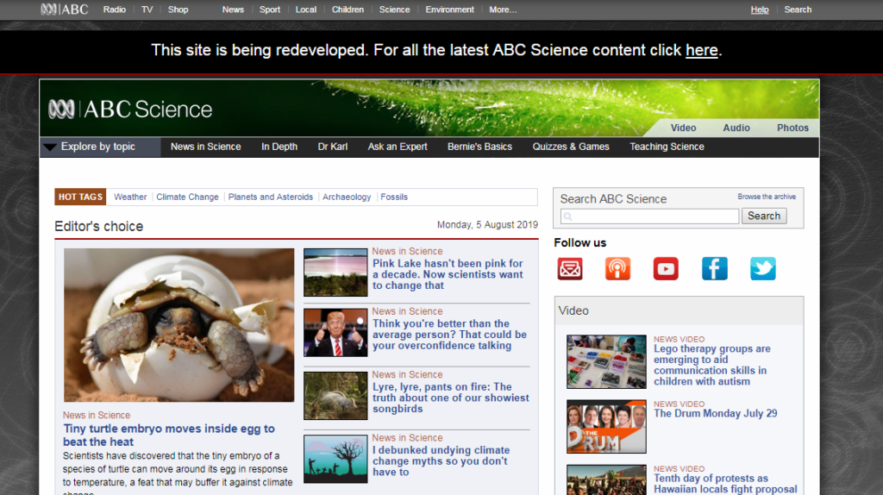
Task: Select the Climate Change hot tag
Action: (x=187, y=197)
